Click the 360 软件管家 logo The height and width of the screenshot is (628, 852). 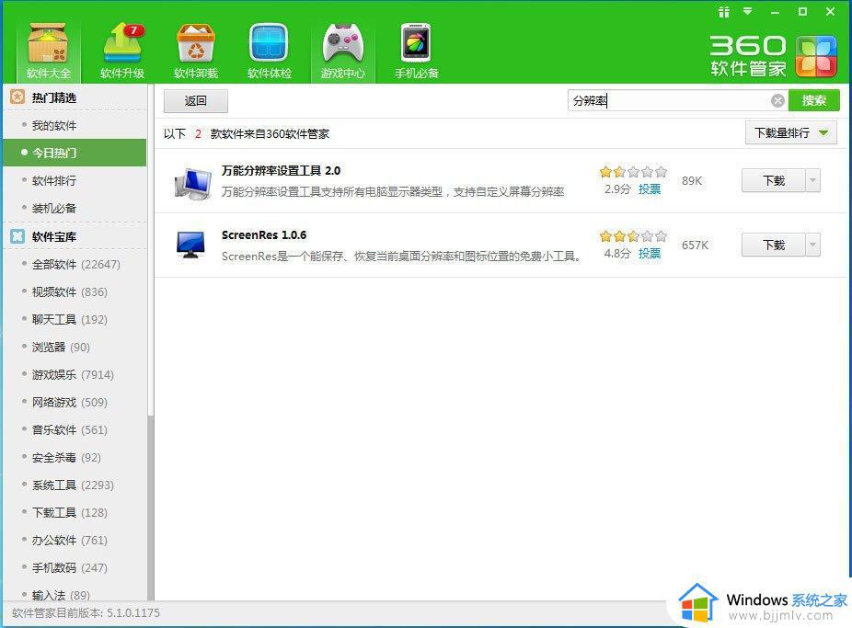[x=773, y=56]
